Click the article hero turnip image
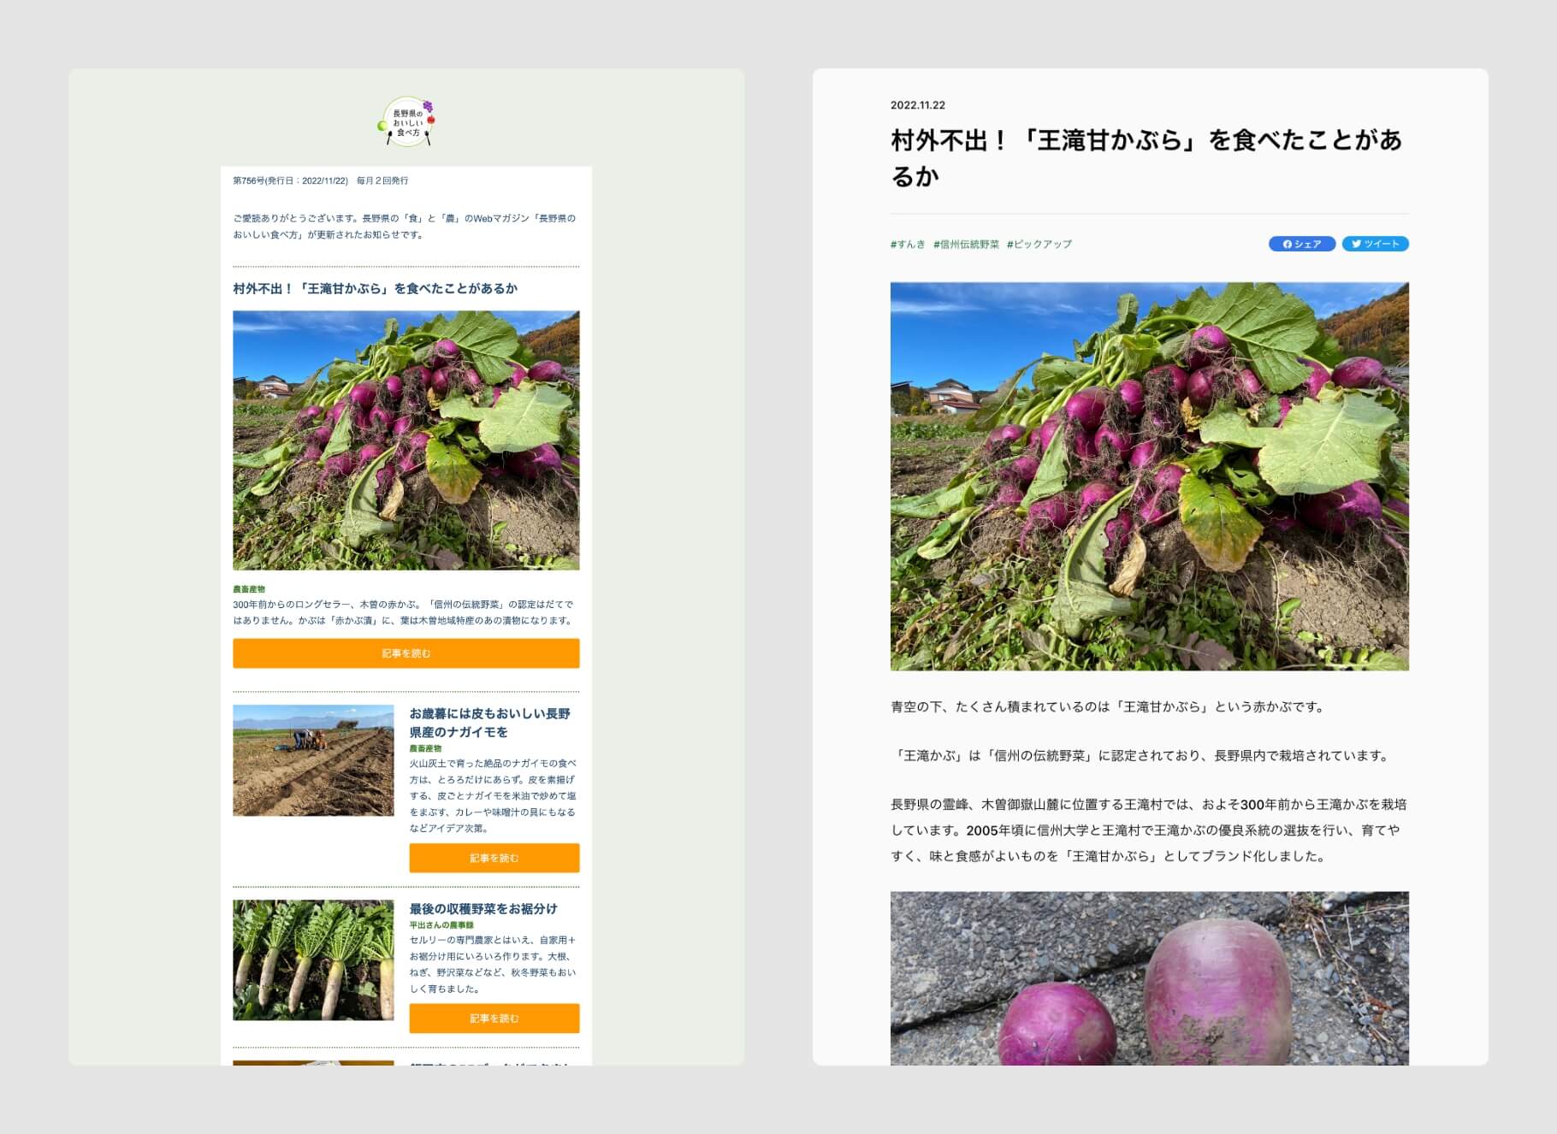 [x=1149, y=476]
